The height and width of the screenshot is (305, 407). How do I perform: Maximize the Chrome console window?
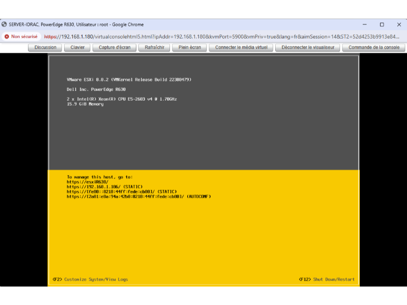coord(382,24)
